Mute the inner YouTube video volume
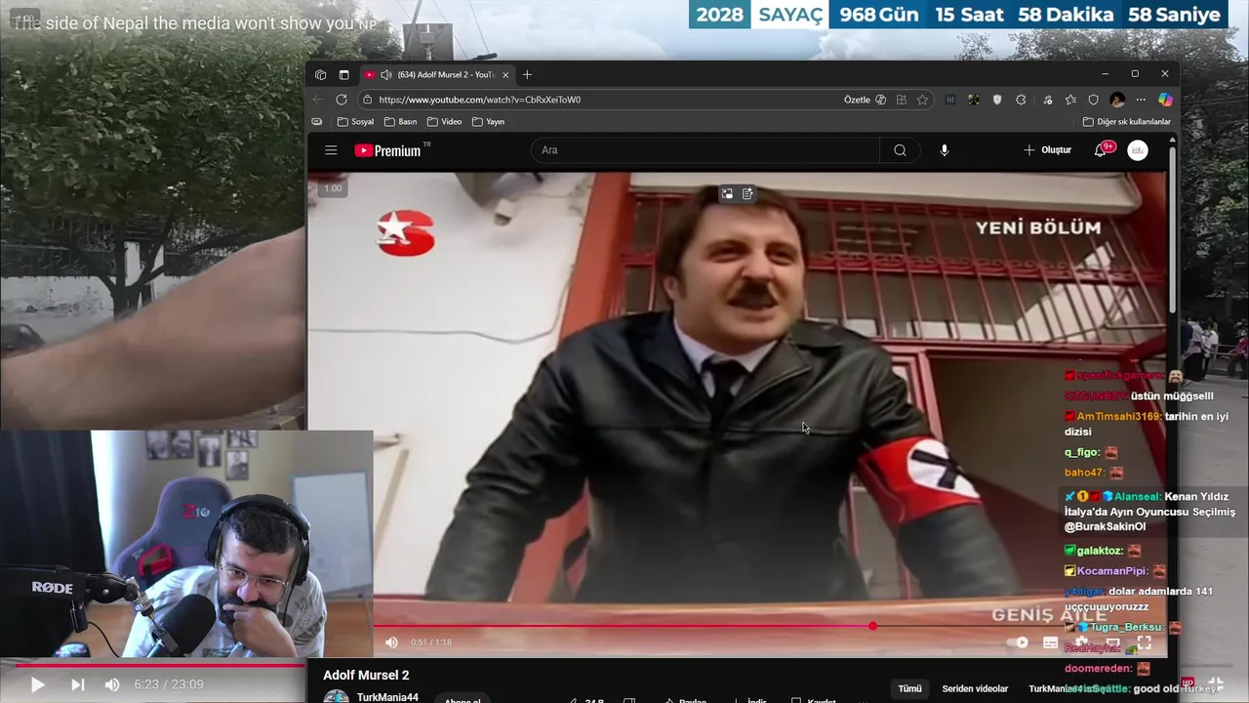Viewport: 1249px width, 703px height. pyautogui.click(x=391, y=642)
